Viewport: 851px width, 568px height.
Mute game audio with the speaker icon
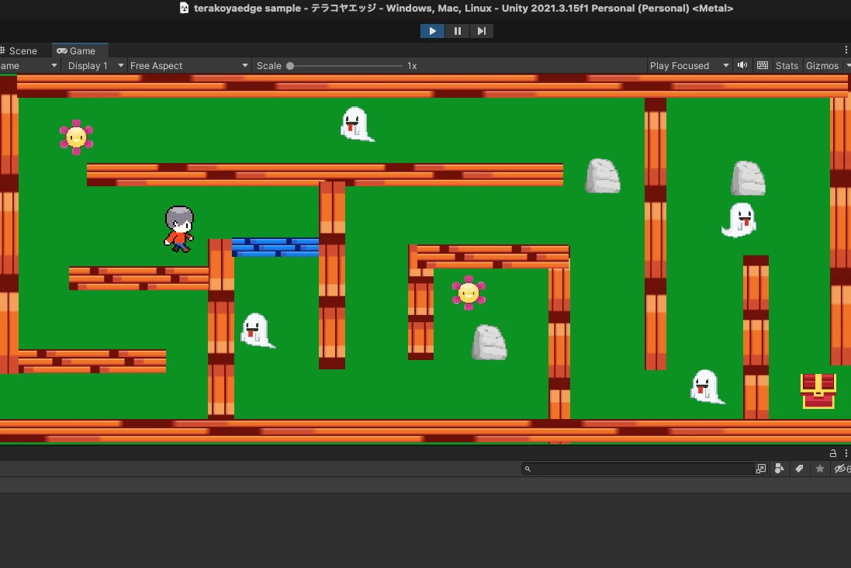(742, 65)
